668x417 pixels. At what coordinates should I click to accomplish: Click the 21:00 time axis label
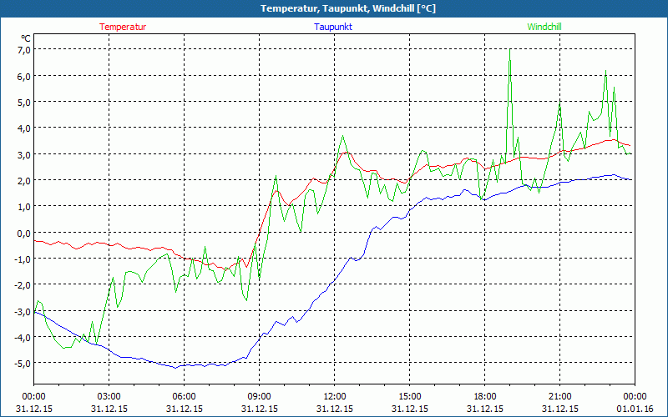[x=559, y=397]
